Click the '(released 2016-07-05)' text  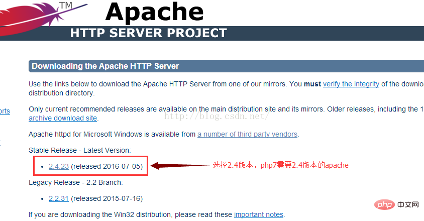point(107,166)
